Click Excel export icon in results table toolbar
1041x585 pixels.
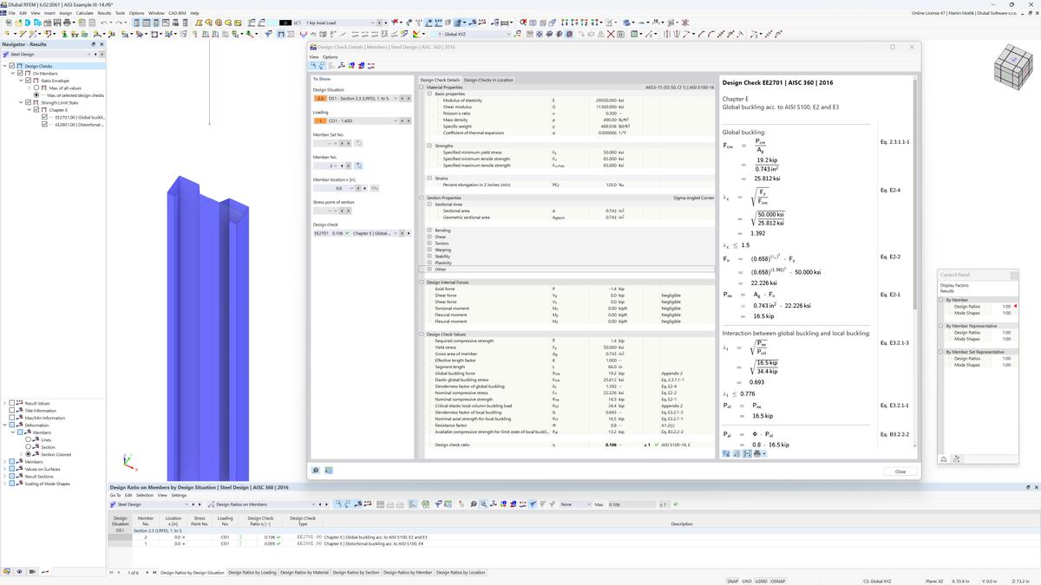(x=426, y=504)
